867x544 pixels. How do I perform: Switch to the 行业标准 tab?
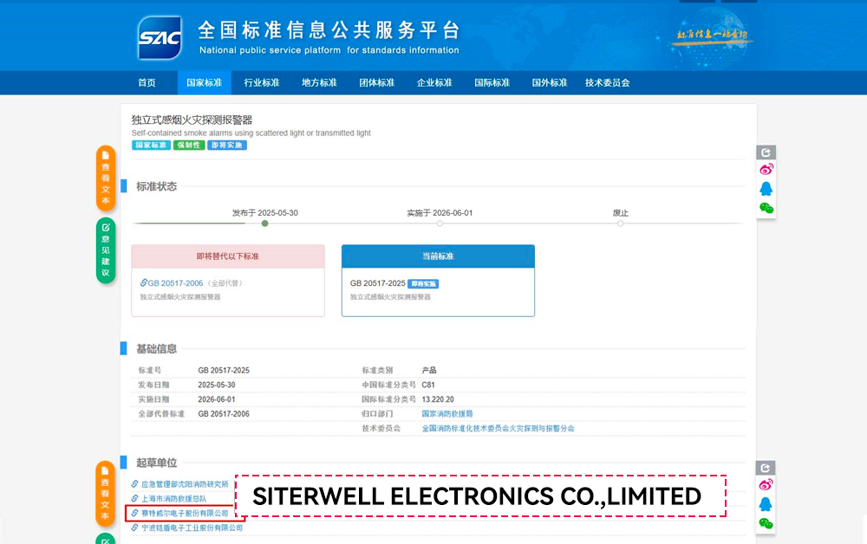coord(262,83)
